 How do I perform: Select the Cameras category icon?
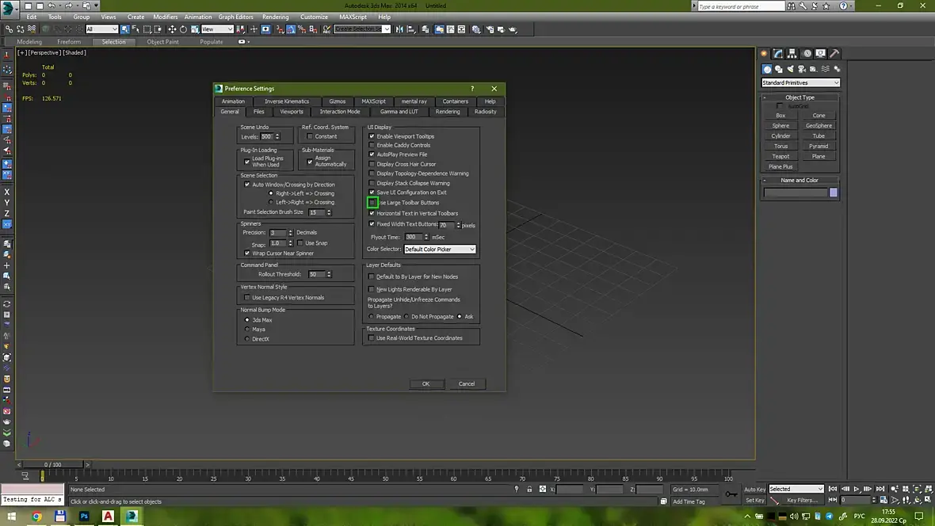point(802,69)
